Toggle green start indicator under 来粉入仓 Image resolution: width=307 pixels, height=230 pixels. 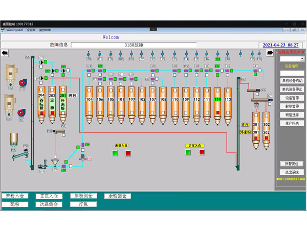click(115, 153)
